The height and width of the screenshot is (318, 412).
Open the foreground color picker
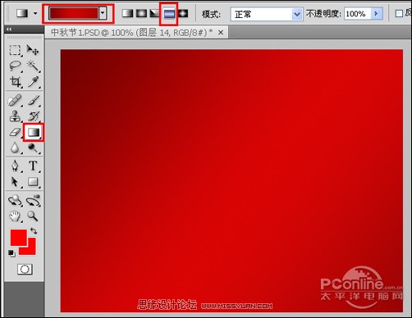click(19, 238)
